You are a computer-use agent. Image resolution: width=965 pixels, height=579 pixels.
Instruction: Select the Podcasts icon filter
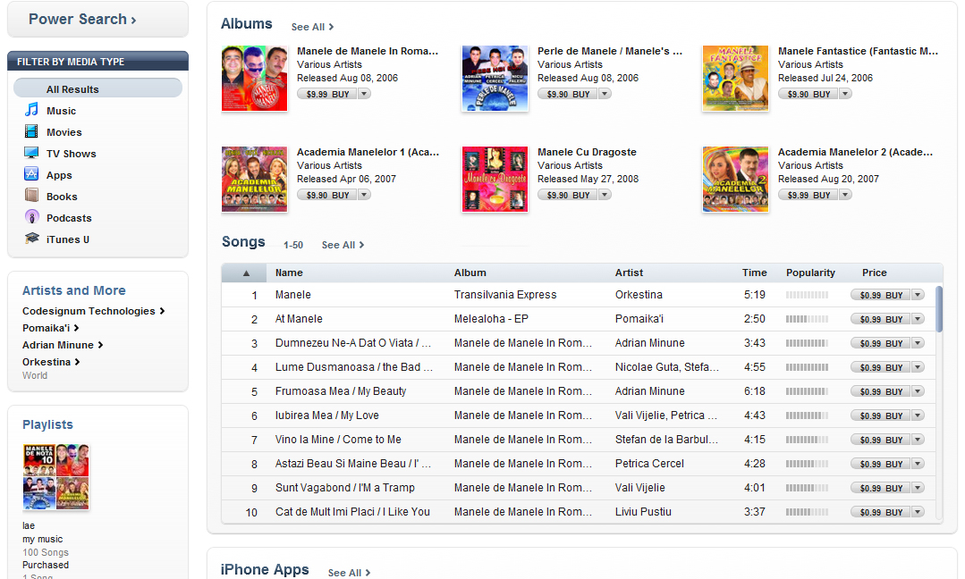[31, 217]
